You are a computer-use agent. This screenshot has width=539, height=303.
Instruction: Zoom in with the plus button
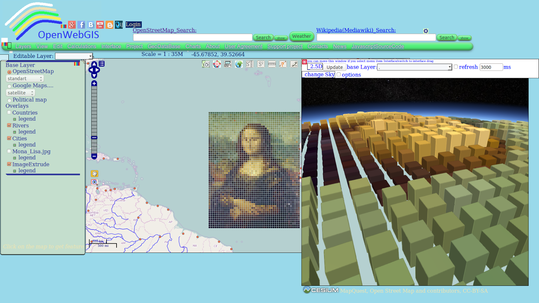point(94,83)
